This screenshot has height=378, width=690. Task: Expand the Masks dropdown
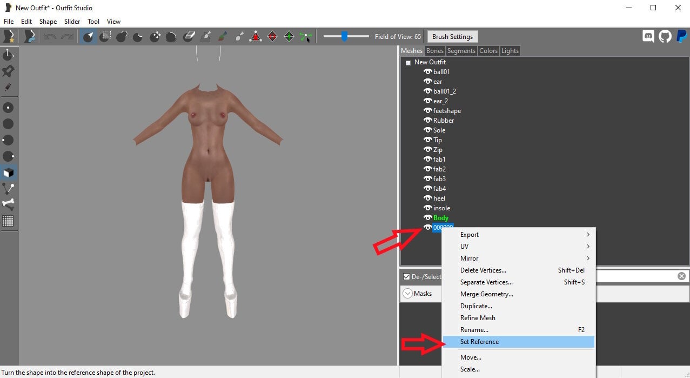[408, 294]
